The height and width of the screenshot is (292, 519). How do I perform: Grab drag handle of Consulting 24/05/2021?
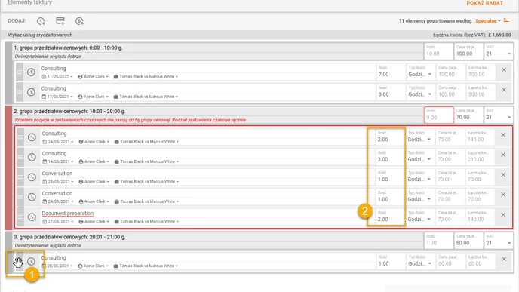[20, 137]
